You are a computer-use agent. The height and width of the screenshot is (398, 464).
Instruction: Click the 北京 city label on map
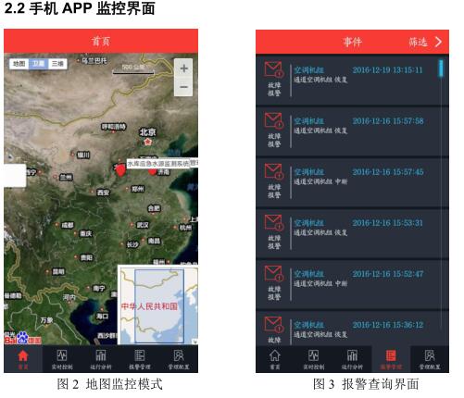click(147, 132)
